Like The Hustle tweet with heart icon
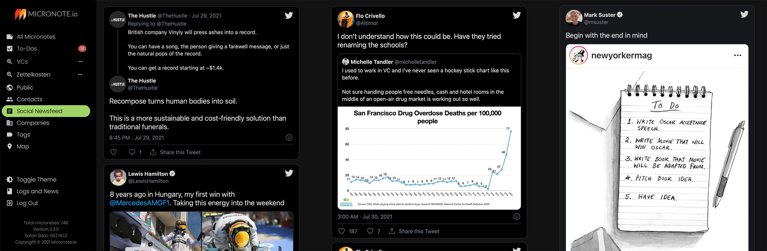Image resolution: width=767 pixels, height=251 pixels. [114, 152]
